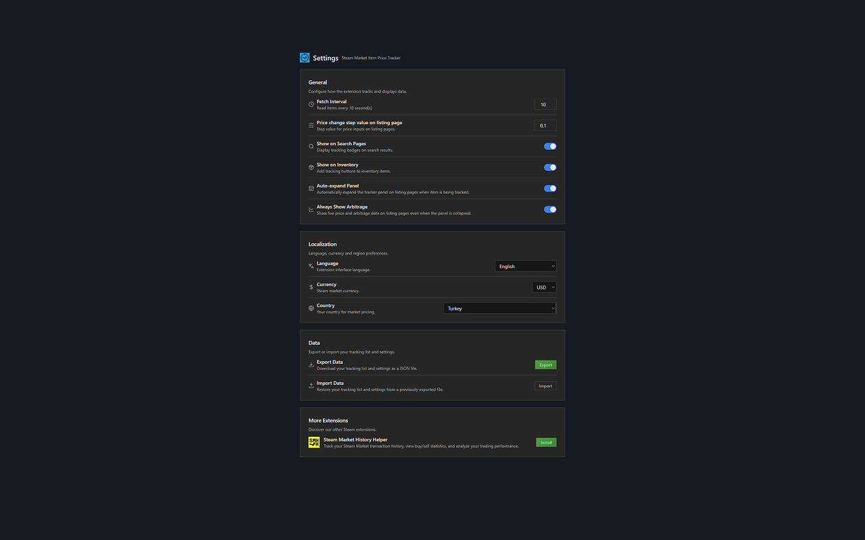The height and width of the screenshot is (540, 865).
Task: Click 'Extension interface language.' description
Action: click(x=343, y=270)
